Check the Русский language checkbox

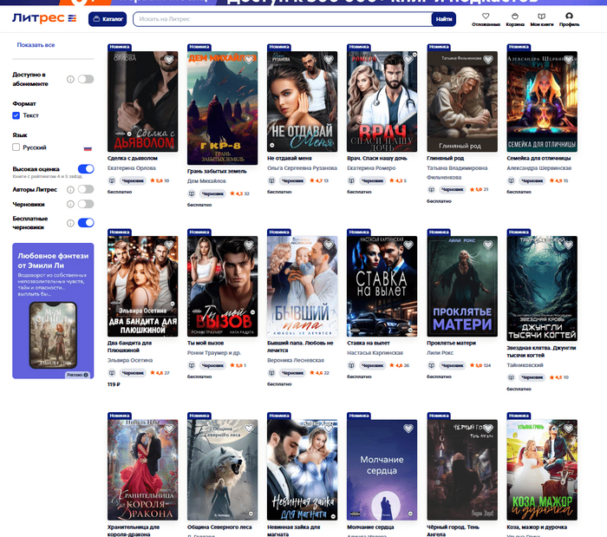[16, 147]
